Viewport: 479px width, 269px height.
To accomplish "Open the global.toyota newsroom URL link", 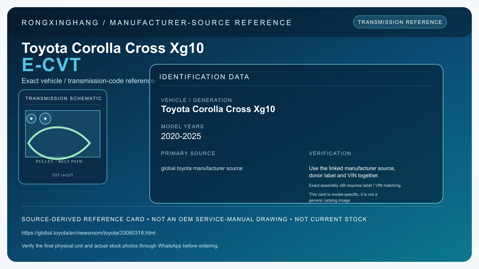I will pos(88,233).
